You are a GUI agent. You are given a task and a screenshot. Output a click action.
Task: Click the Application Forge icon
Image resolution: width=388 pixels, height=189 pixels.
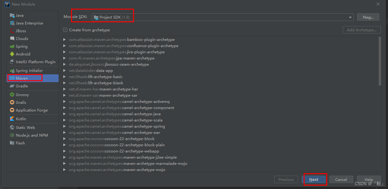pyautogui.click(x=12, y=110)
